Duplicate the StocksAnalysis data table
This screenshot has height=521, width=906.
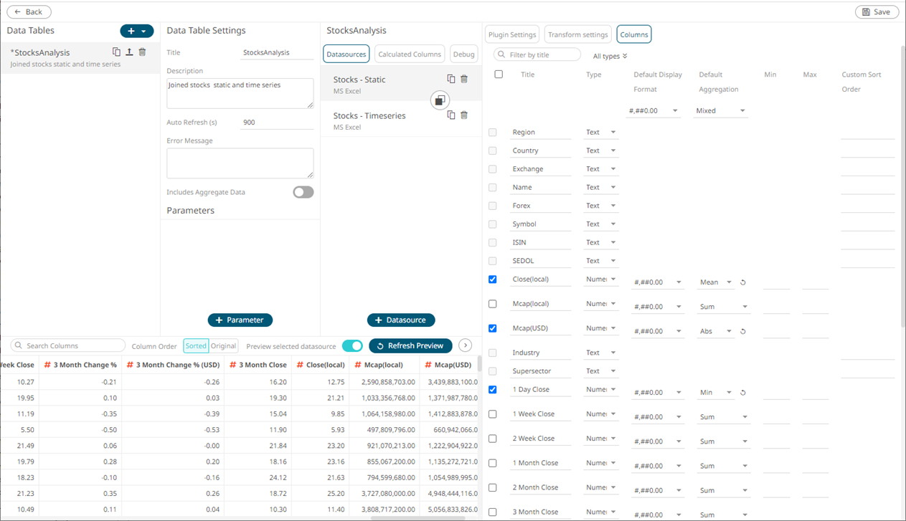tap(116, 52)
